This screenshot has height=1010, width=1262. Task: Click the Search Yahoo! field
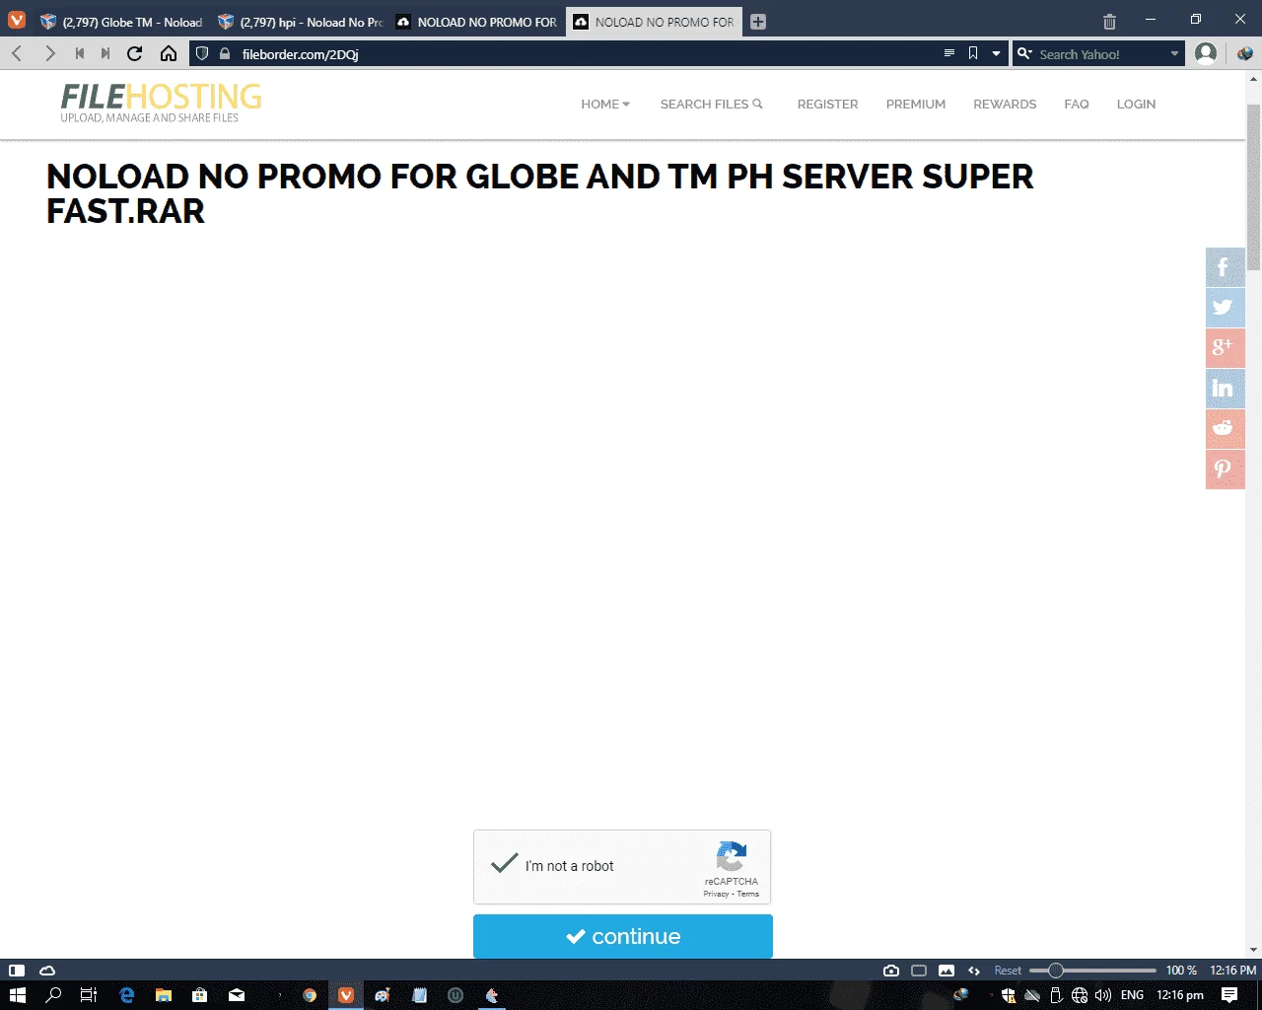coord(1100,53)
